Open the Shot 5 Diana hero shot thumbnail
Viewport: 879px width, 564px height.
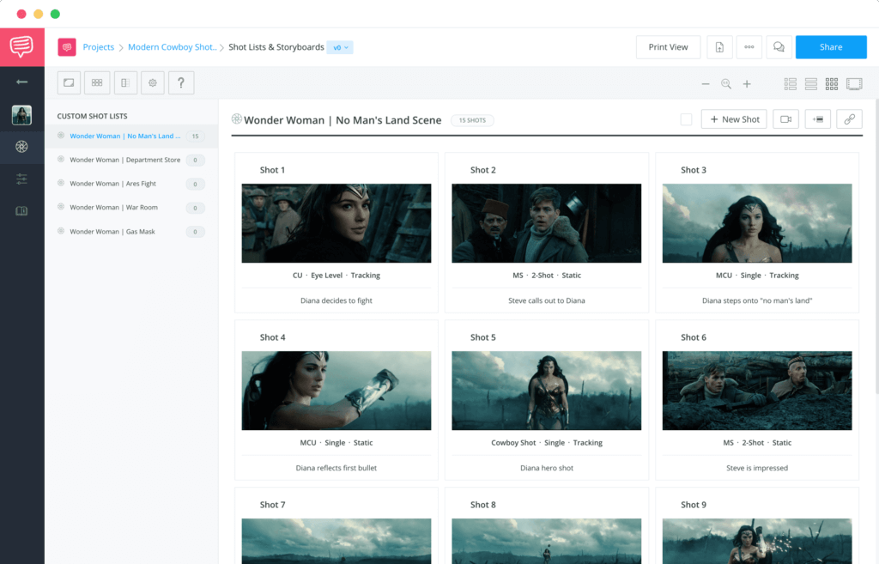click(x=546, y=389)
